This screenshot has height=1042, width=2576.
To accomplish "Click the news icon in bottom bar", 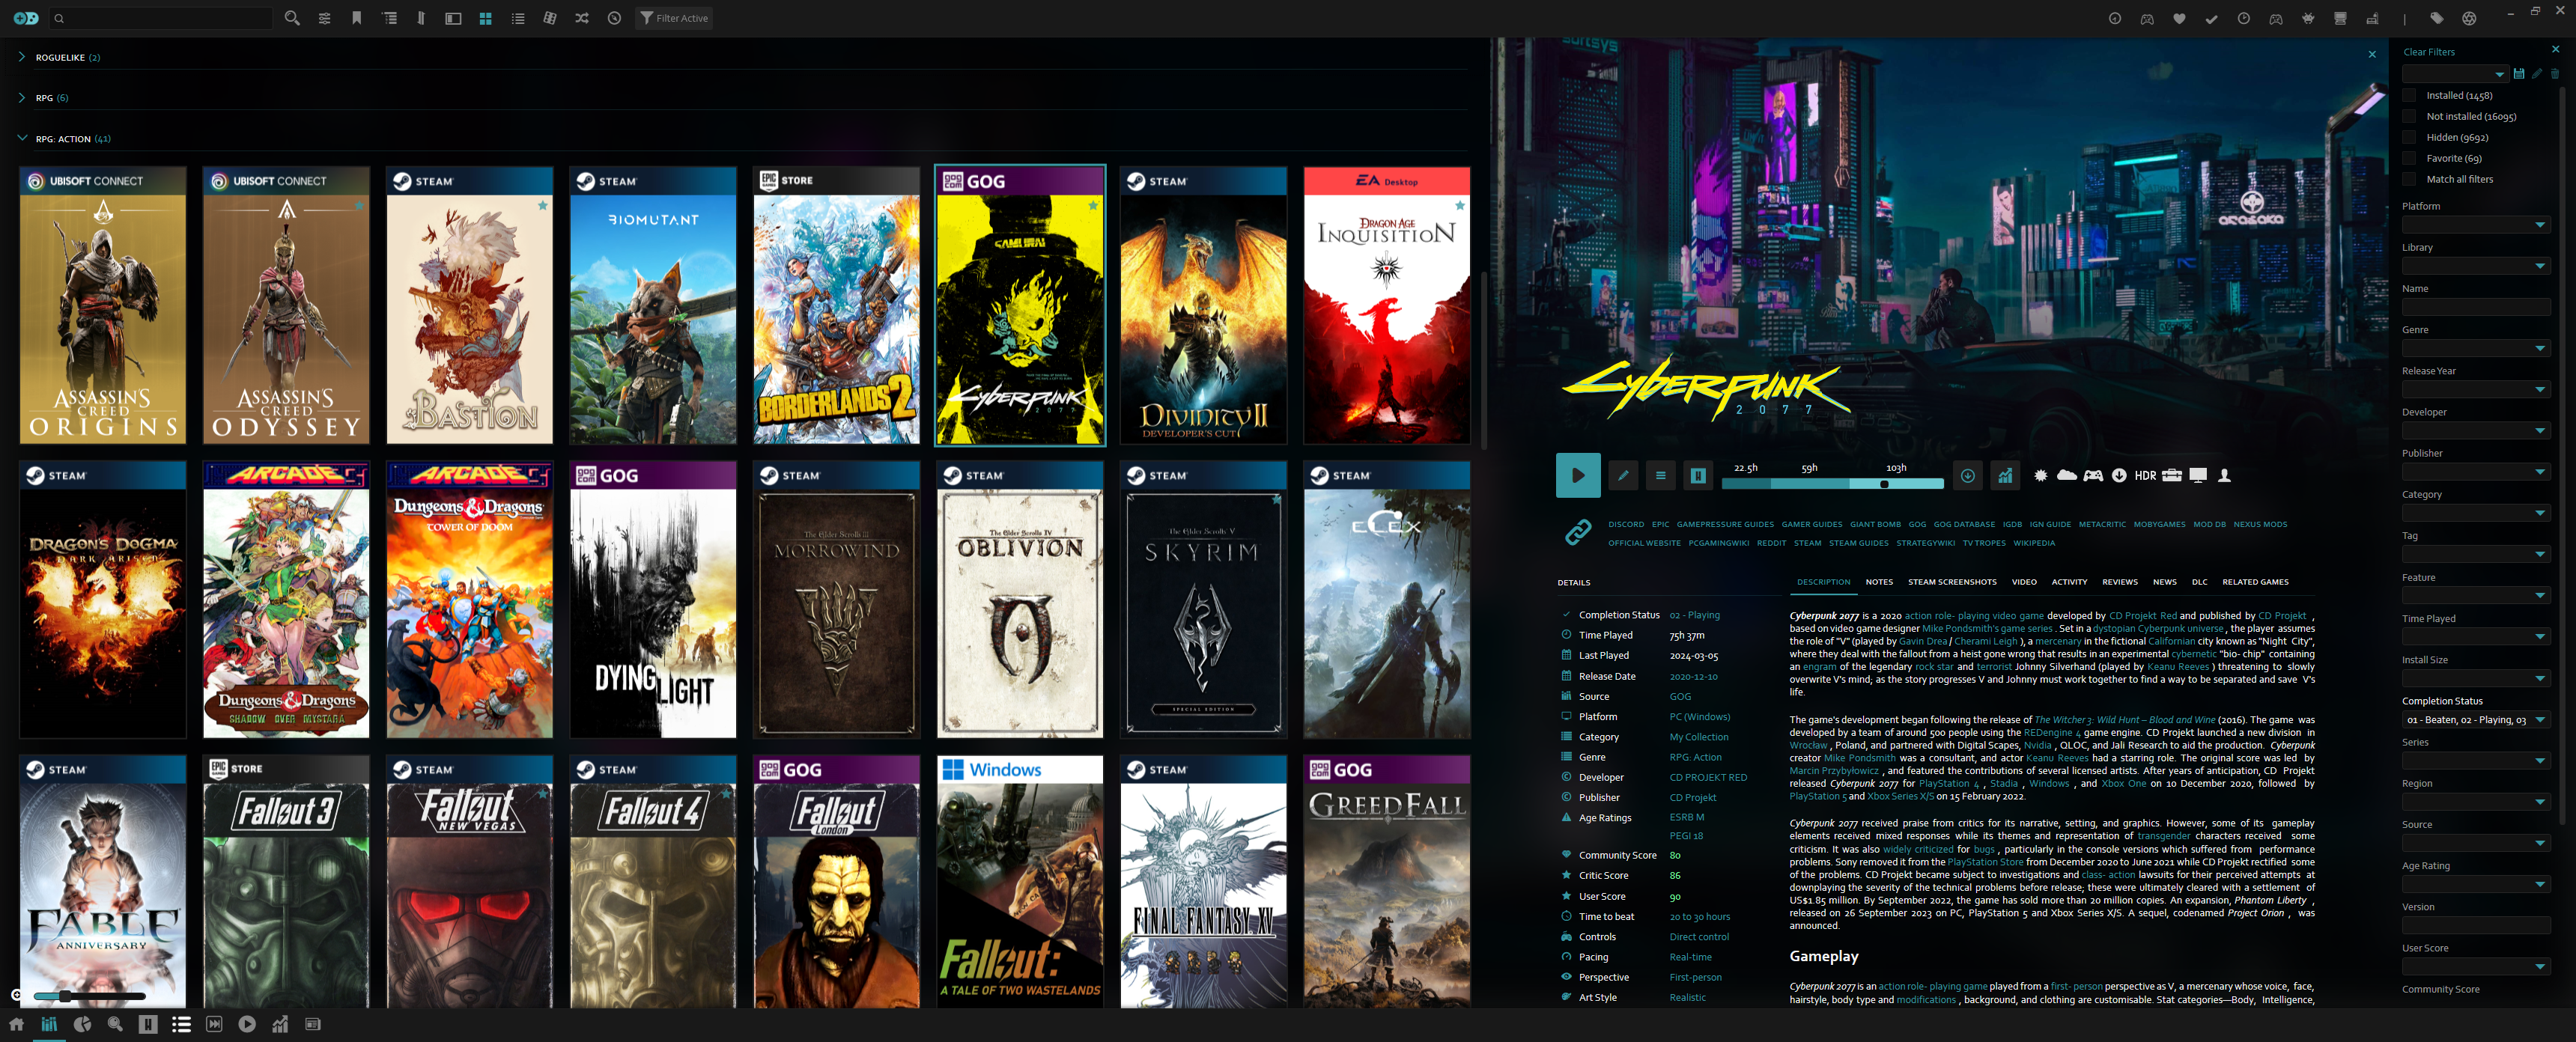I will (313, 1024).
